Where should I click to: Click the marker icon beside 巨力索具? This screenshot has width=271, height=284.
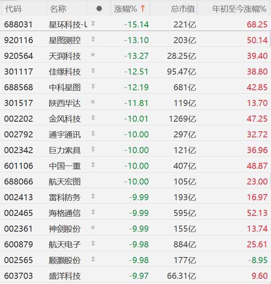tap(93, 149)
